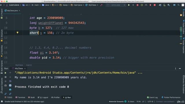The image size is (185, 104).
Task: Stop the process with red square
Action: (155, 5)
